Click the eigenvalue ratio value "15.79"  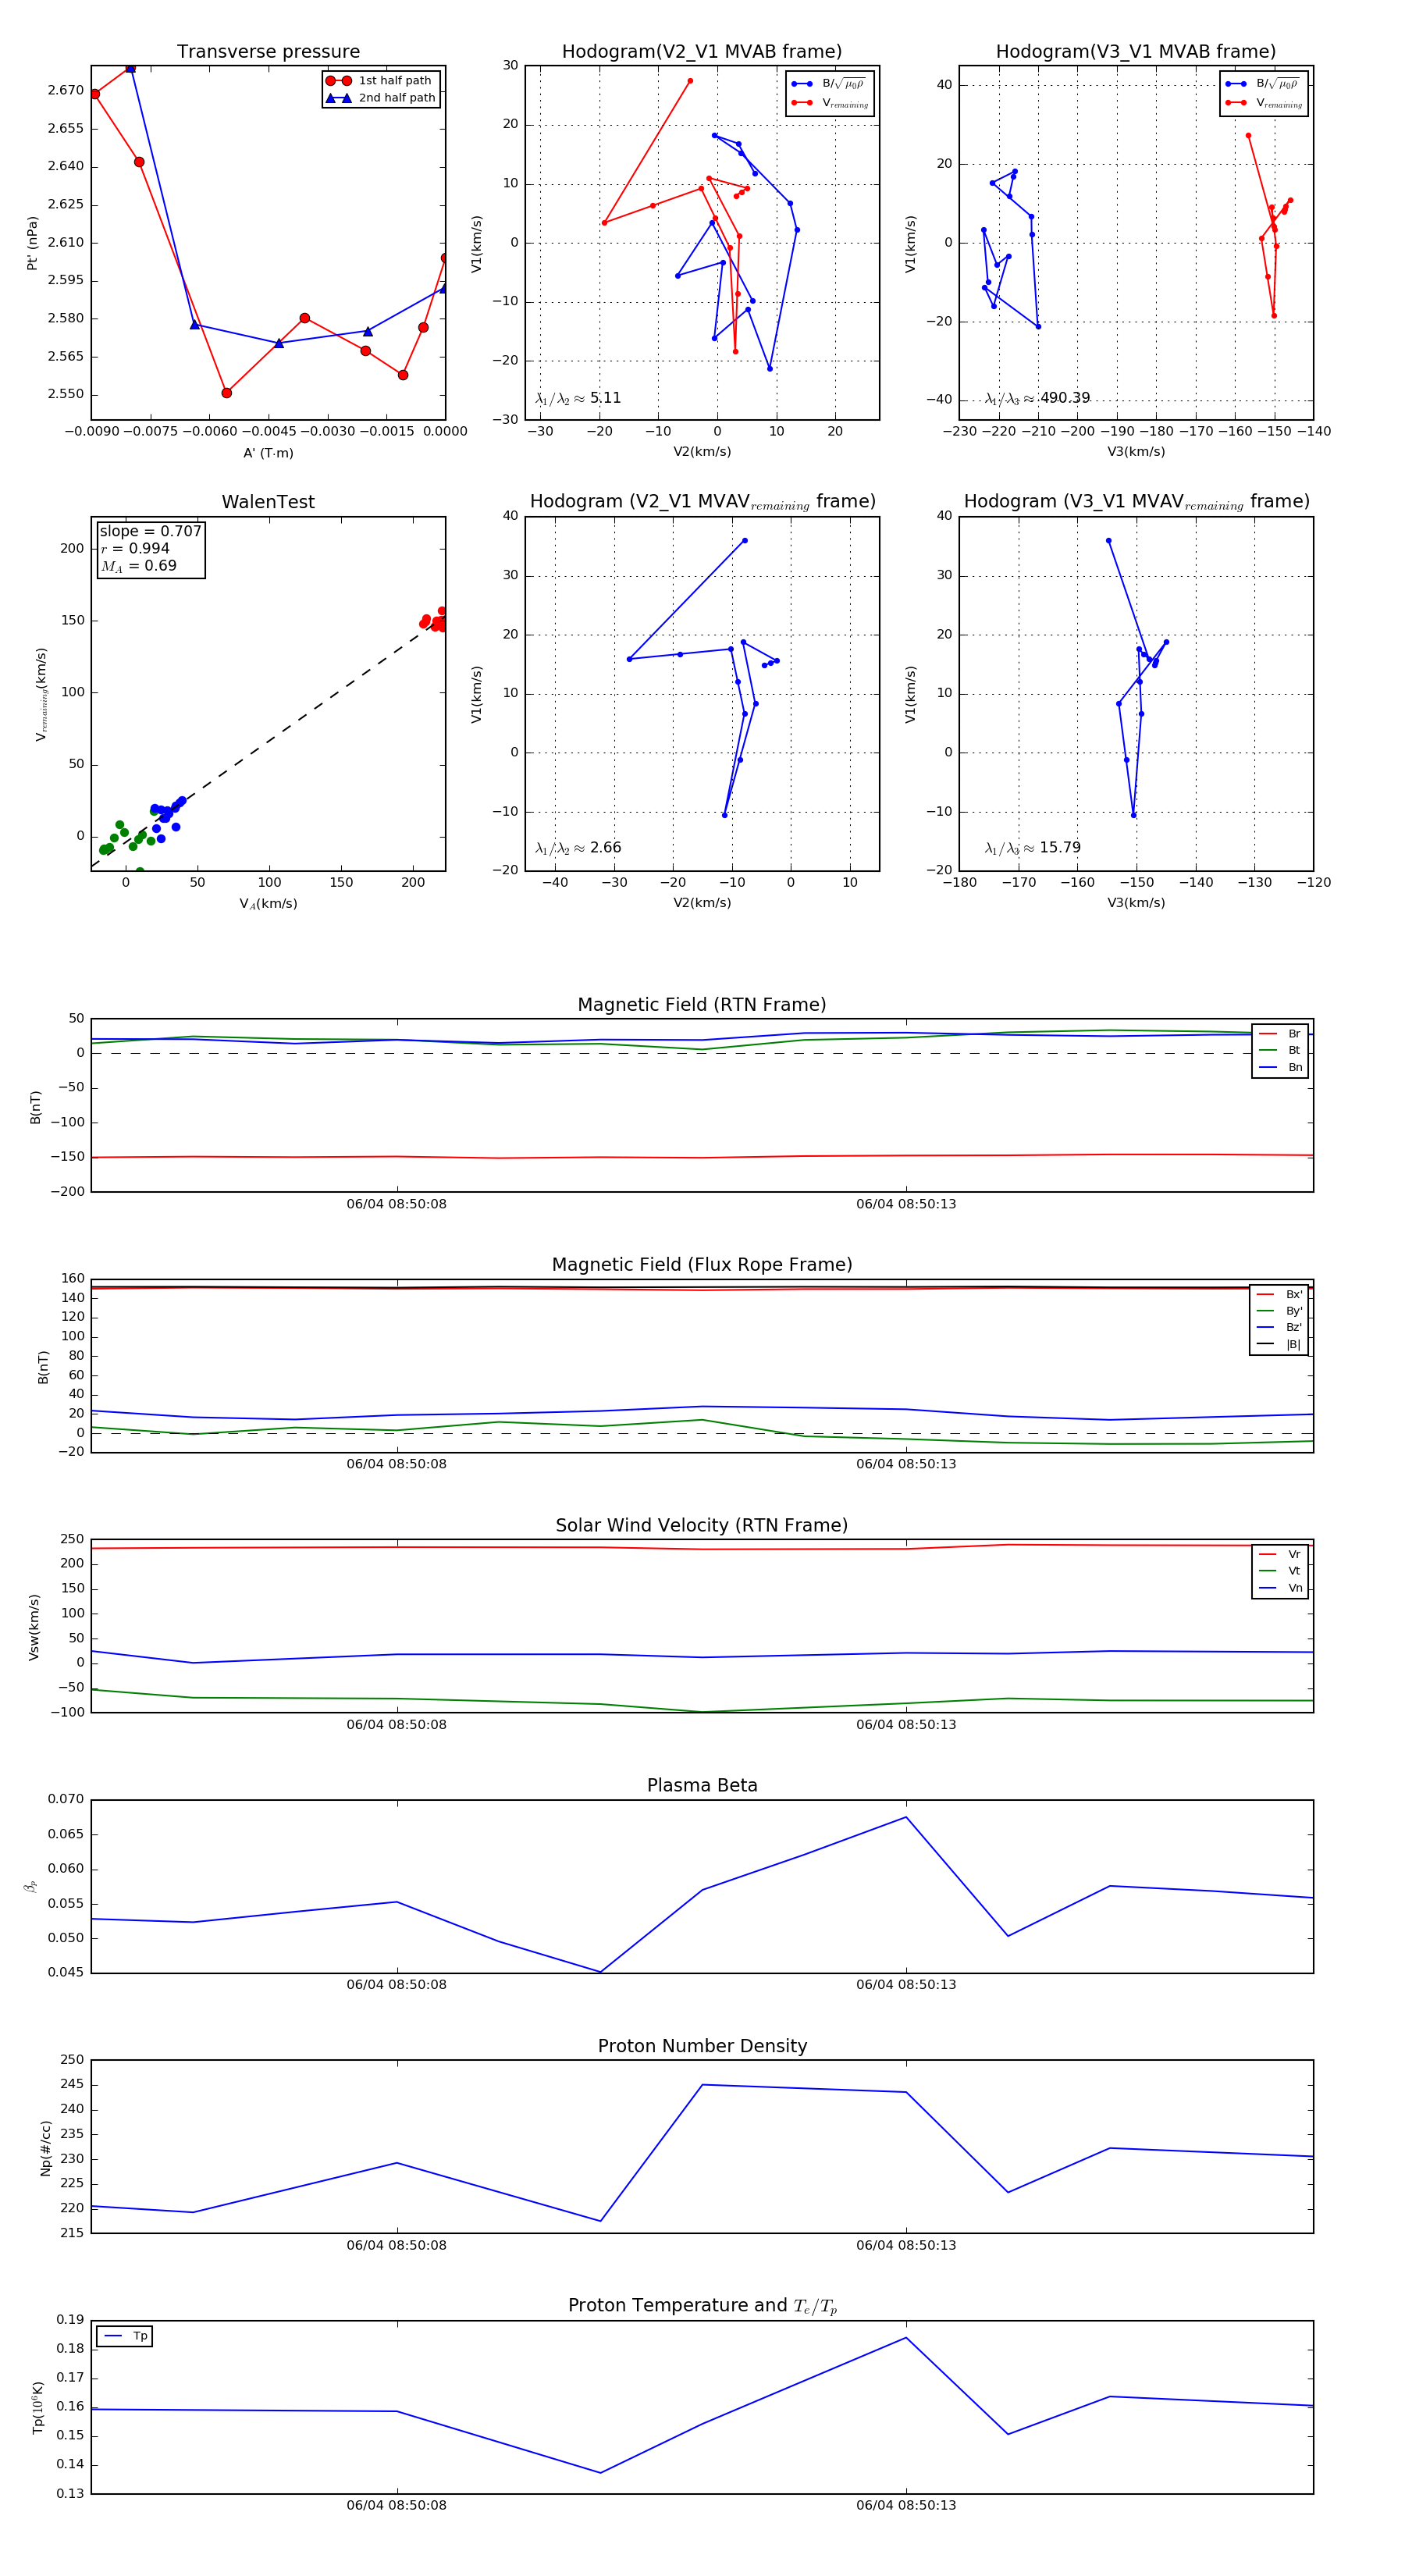tap(1060, 848)
